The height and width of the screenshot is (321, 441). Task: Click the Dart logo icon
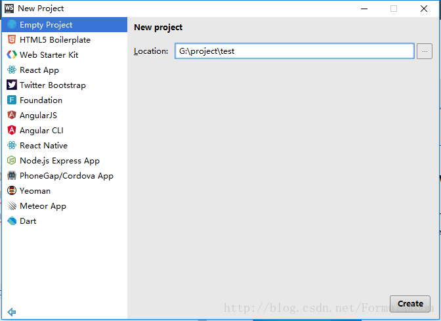click(x=12, y=221)
